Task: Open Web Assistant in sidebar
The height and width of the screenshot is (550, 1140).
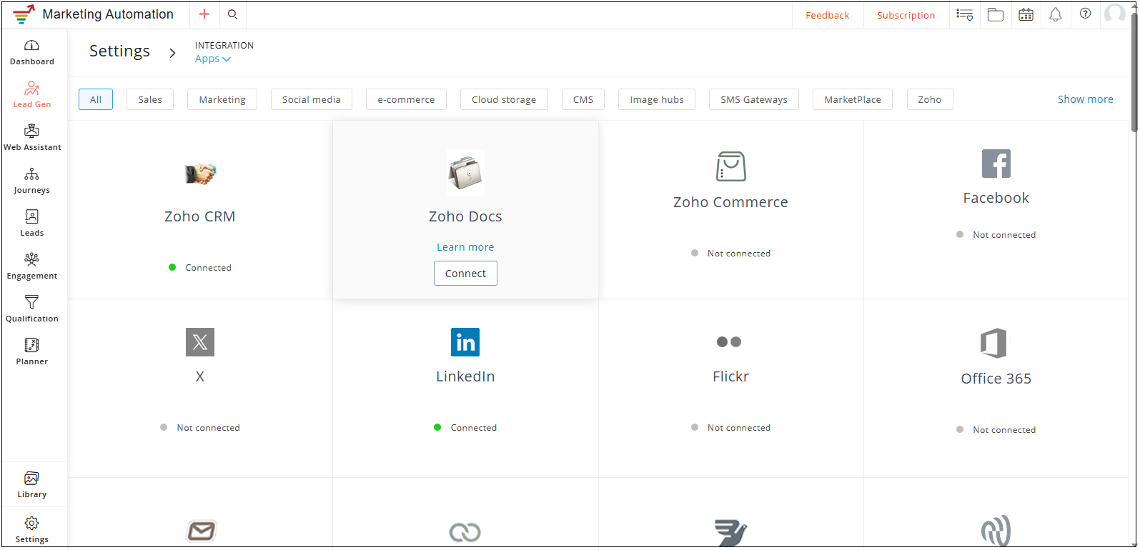Action: (32, 138)
